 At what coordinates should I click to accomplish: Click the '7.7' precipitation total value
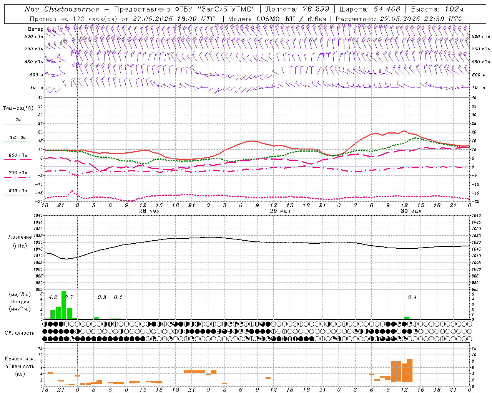(x=69, y=297)
